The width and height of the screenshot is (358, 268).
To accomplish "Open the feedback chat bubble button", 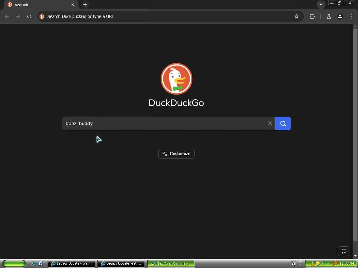I will click(x=344, y=251).
